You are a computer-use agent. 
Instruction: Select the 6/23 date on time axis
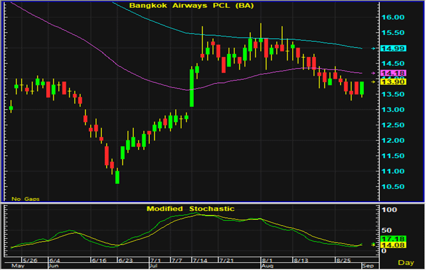click(125, 260)
